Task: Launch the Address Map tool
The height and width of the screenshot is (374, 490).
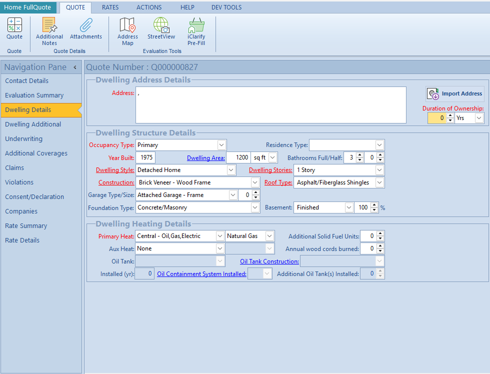Action: click(x=127, y=31)
